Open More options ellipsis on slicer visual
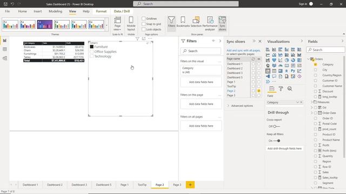 pyautogui.click(x=150, y=39)
